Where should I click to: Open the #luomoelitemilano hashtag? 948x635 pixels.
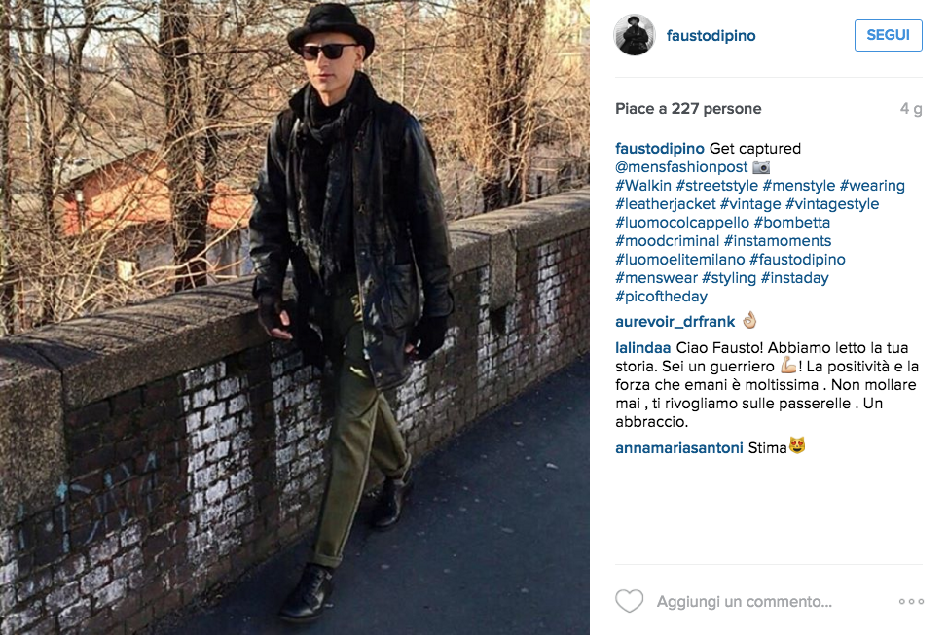[679, 260]
